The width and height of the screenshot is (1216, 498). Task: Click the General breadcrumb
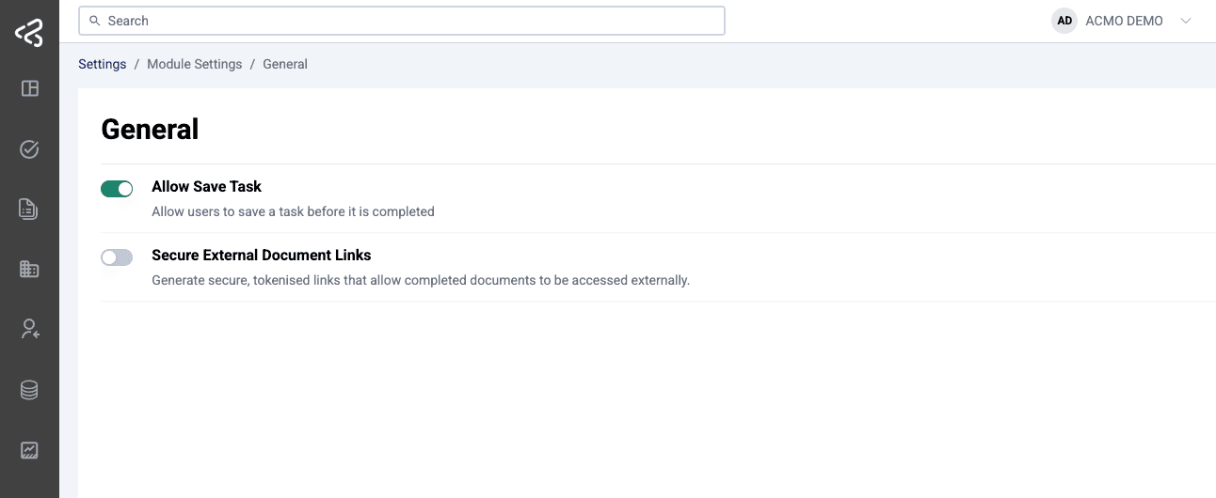pos(285,64)
